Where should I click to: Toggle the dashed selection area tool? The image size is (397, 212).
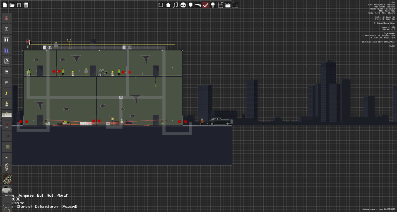[x=235, y=5]
